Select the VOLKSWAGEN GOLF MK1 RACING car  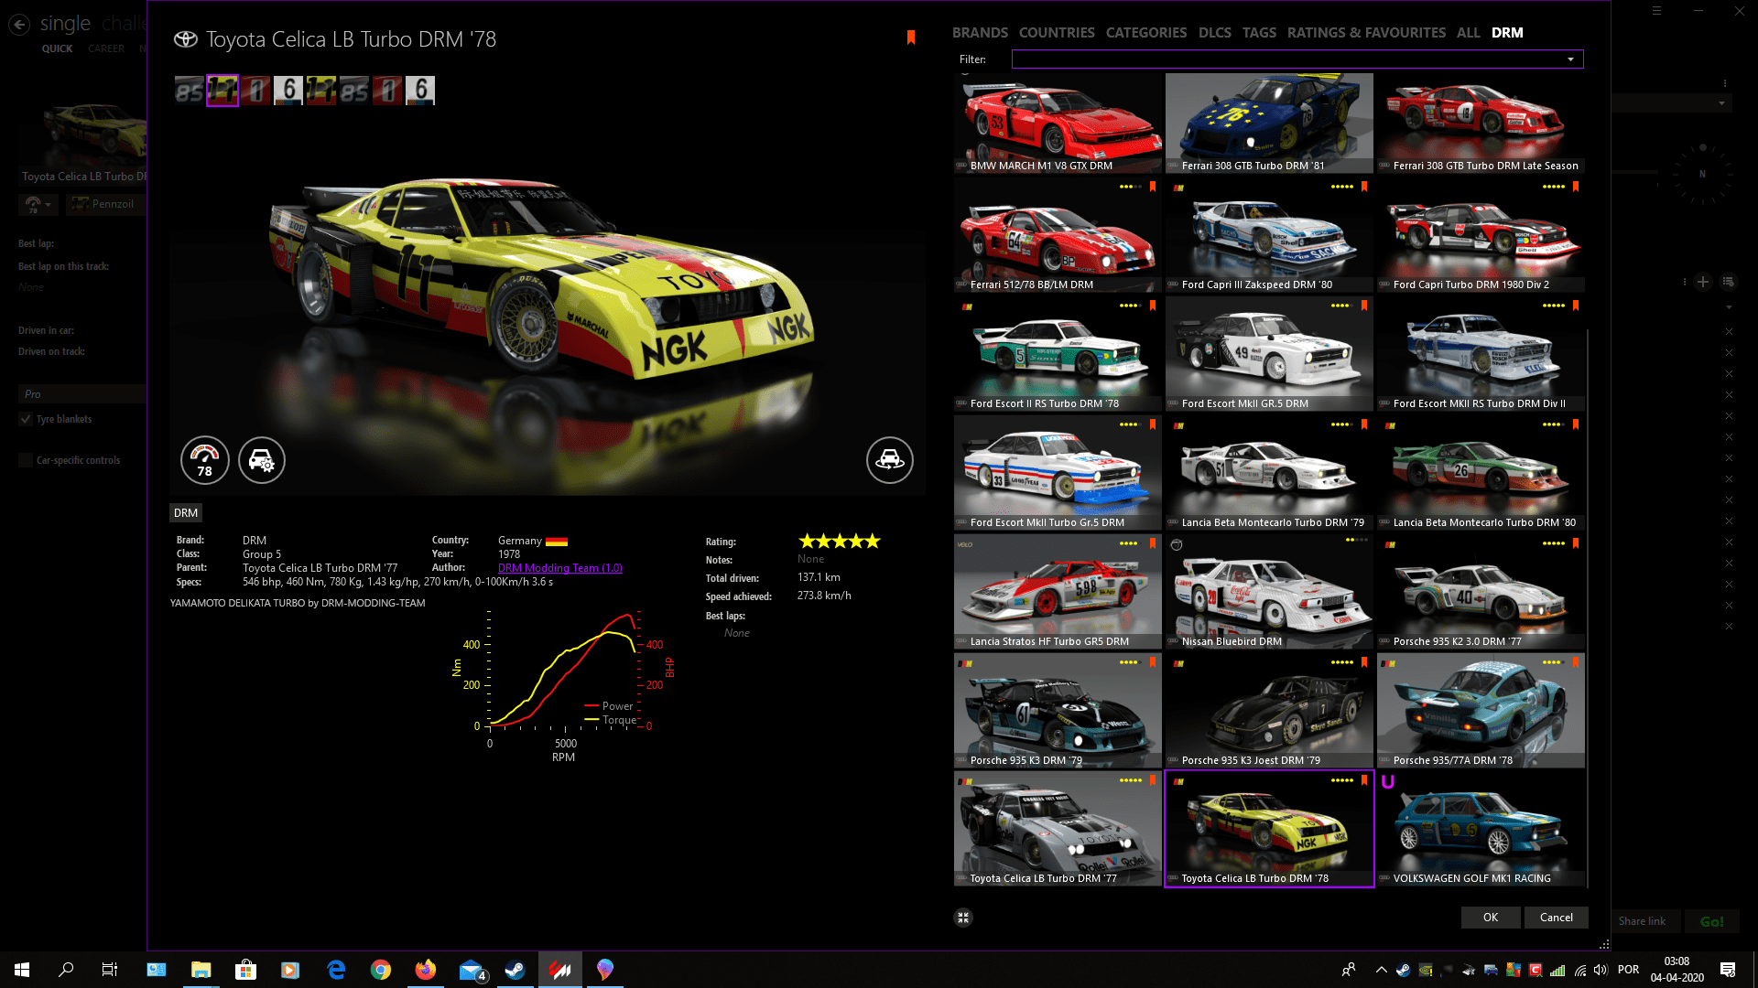click(x=1481, y=829)
